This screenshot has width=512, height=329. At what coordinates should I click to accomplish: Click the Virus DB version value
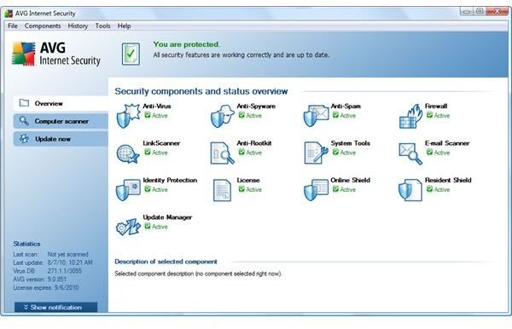coord(65,271)
